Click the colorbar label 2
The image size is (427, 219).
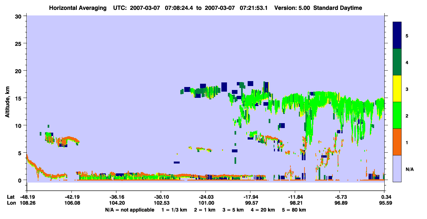point(407,116)
